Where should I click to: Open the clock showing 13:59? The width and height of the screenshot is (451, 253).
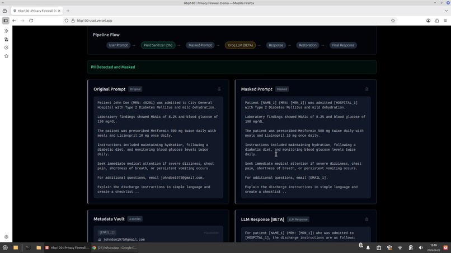pos(434,247)
